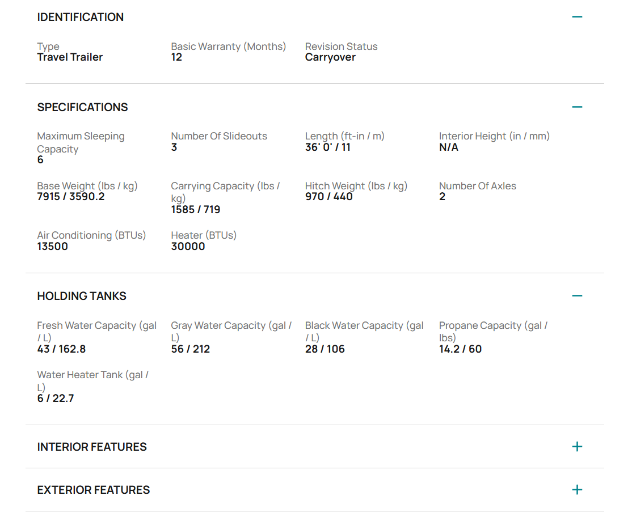Viewport: 632px width, 525px height.
Task: Click the Travel Trailer type value
Action: [70, 57]
